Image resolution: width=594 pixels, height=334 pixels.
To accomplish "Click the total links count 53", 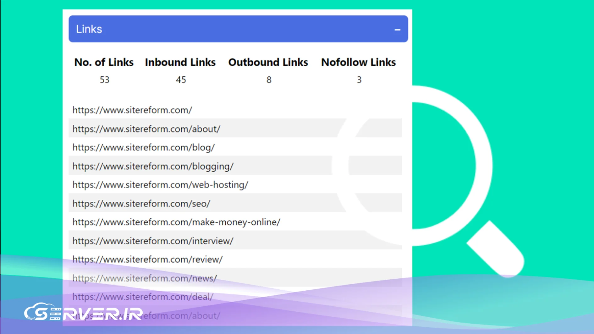I will point(104,80).
